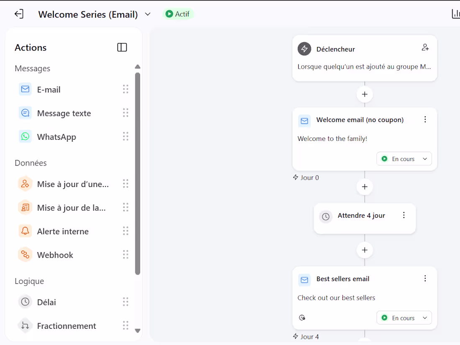The image size is (460, 345).
Task: Choose the Webhook action icon
Action: (x=25, y=255)
